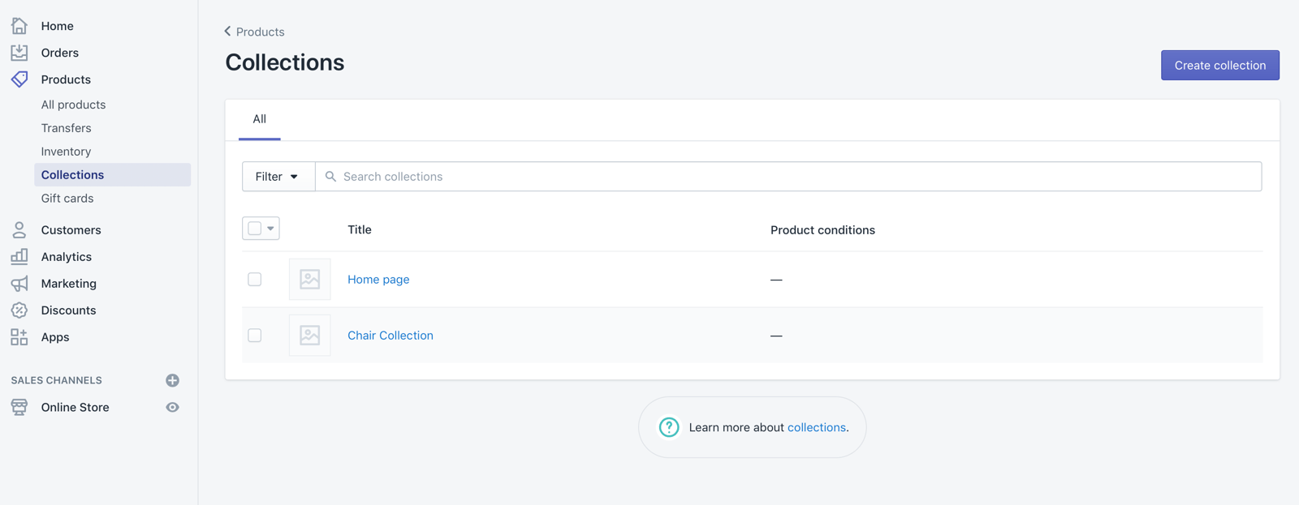Tick the select-all collections checkbox
Screen dimensions: 1299x505
pyautogui.click(x=255, y=229)
